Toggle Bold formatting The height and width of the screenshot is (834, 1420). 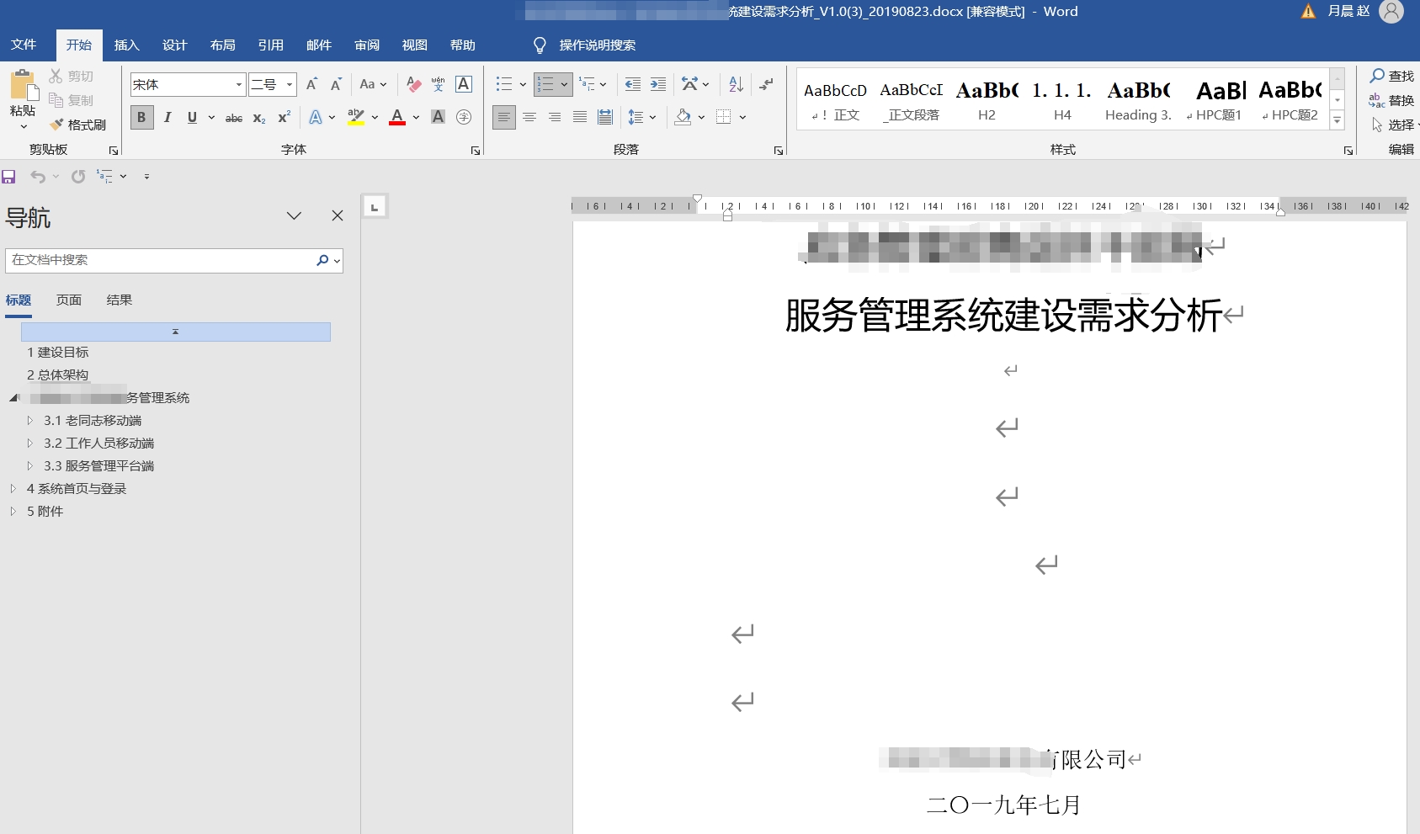(x=141, y=118)
